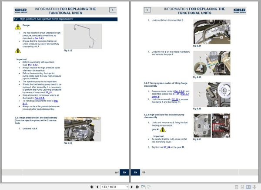Go to the previous page
Image resolution: width=261 pixels, height=190 pixels.
click(97, 187)
